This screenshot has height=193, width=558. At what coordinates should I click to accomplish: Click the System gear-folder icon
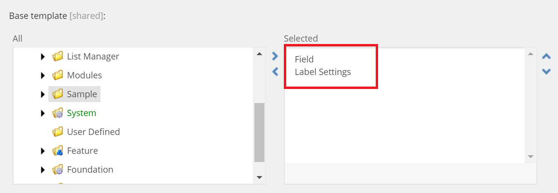(57, 113)
